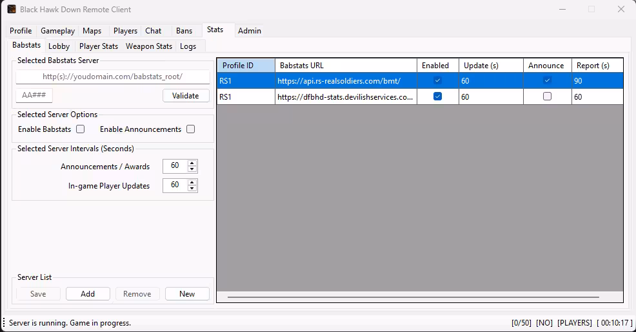Minimize the Remote Client window
This screenshot has height=332, width=636.
point(562,9)
